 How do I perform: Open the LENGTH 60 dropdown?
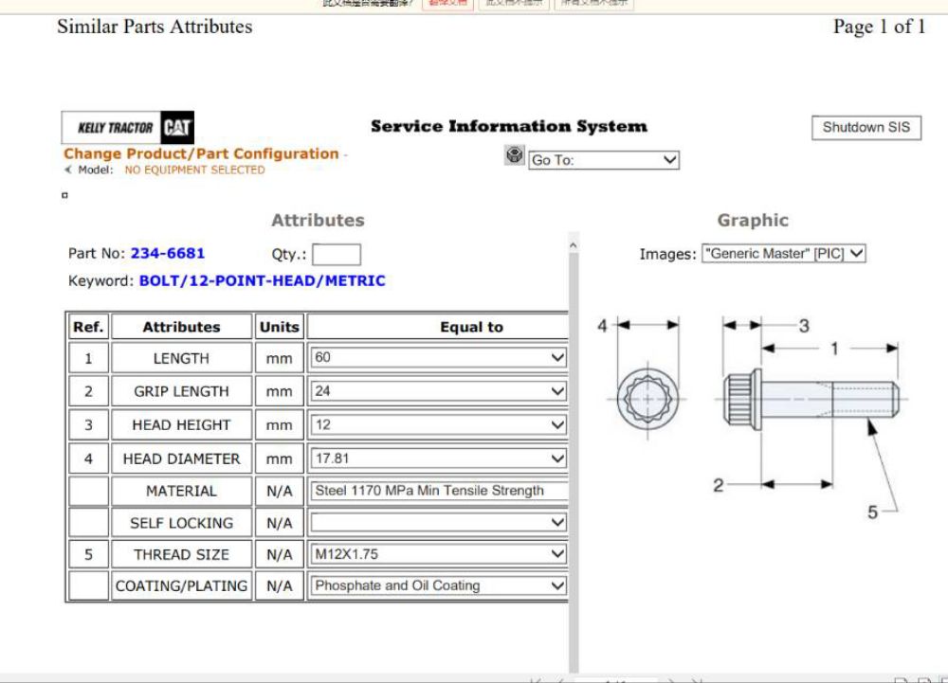point(439,357)
